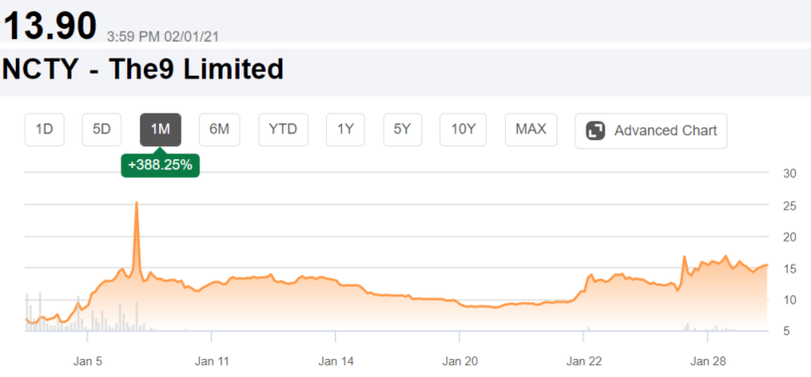Open the Advanced Chart button
Viewport: 811px width, 377px height.
point(651,130)
